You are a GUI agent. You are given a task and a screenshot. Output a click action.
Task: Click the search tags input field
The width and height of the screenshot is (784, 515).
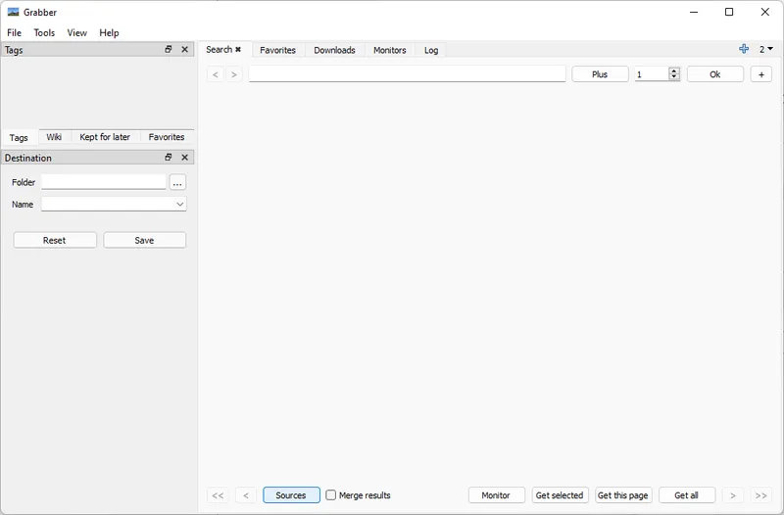click(x=407, y=74)
